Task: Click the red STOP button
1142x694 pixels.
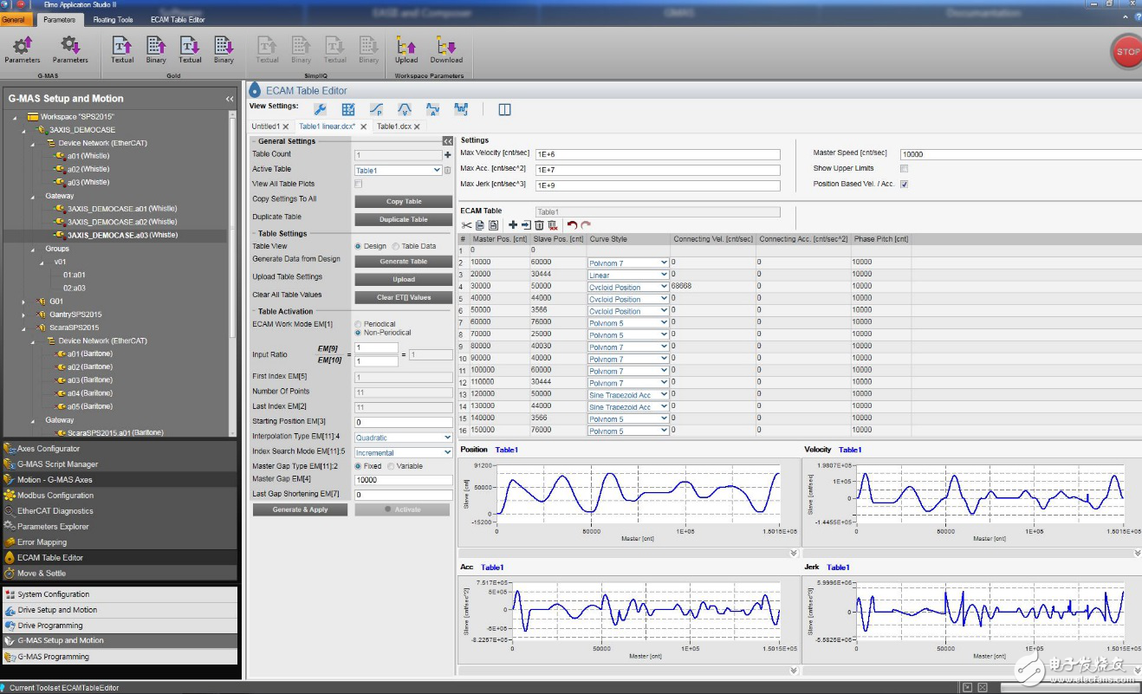Action: pyautogui.click(x=1126, y=51)
